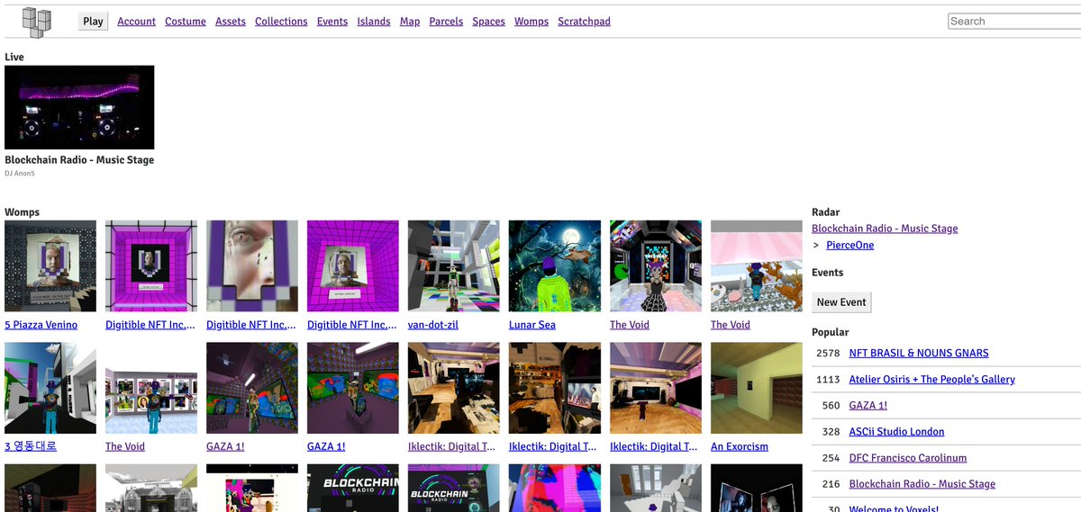Open the Map page
This screenshot has width=1081, height=512.
click(x=410, y=22)
